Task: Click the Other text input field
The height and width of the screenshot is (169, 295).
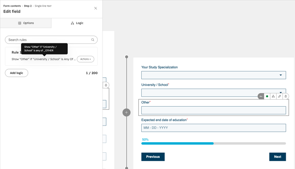Action: (214, 110)
